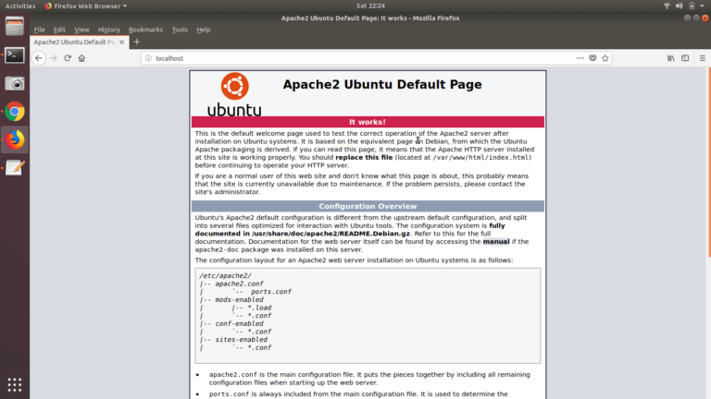The height and width of the screenshot is (399, 711).
Task: Open the Files dock icon
Action: point(15,27)
